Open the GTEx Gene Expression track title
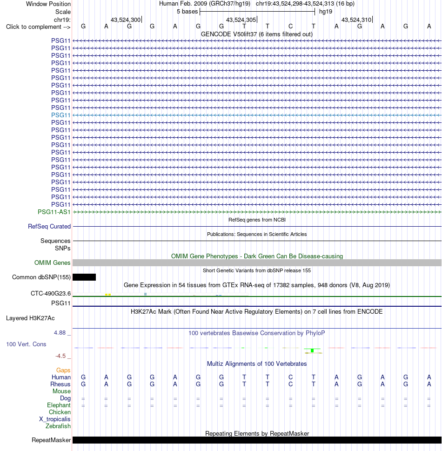 (x=257, y=285)
